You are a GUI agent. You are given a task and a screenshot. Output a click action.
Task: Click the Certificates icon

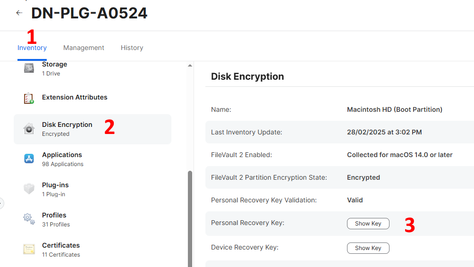(x=29, y=249)
